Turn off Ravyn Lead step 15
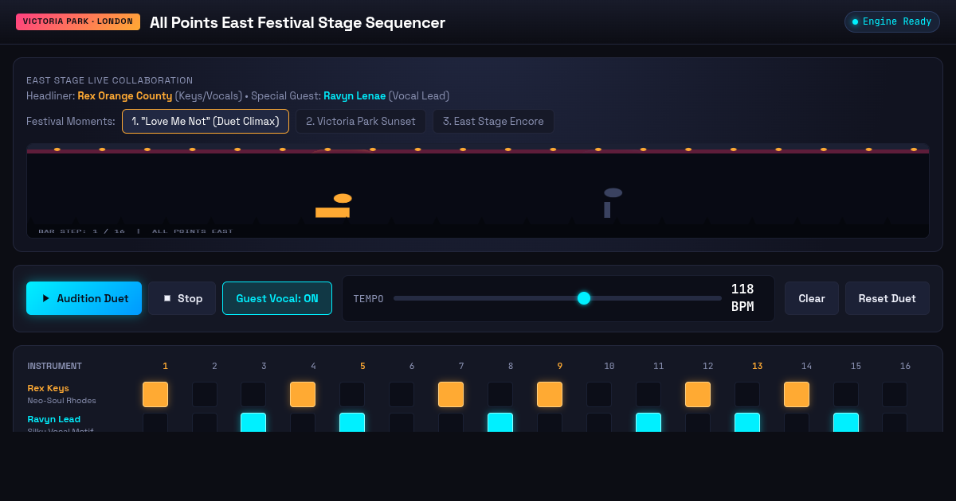The width and height of the screenshot is (956, 501). click(x=846, y=422)
